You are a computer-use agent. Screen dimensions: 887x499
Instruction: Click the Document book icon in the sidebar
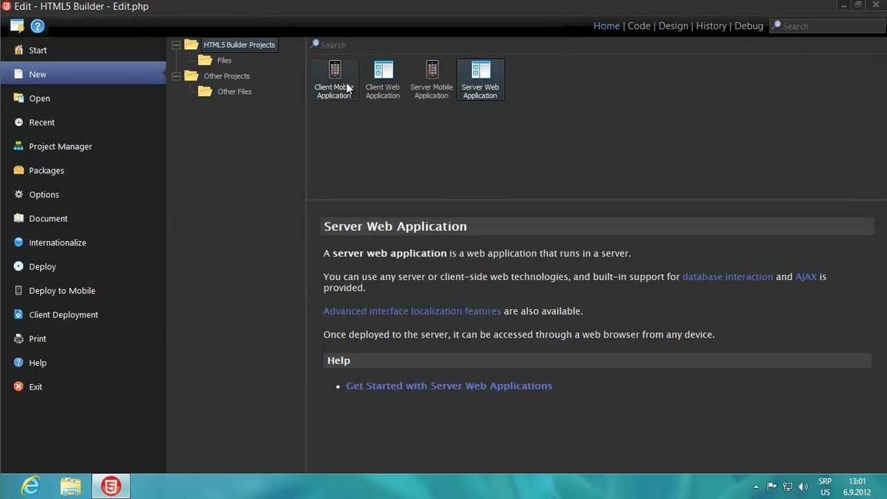pyautogui.click(x=19, y=218)
